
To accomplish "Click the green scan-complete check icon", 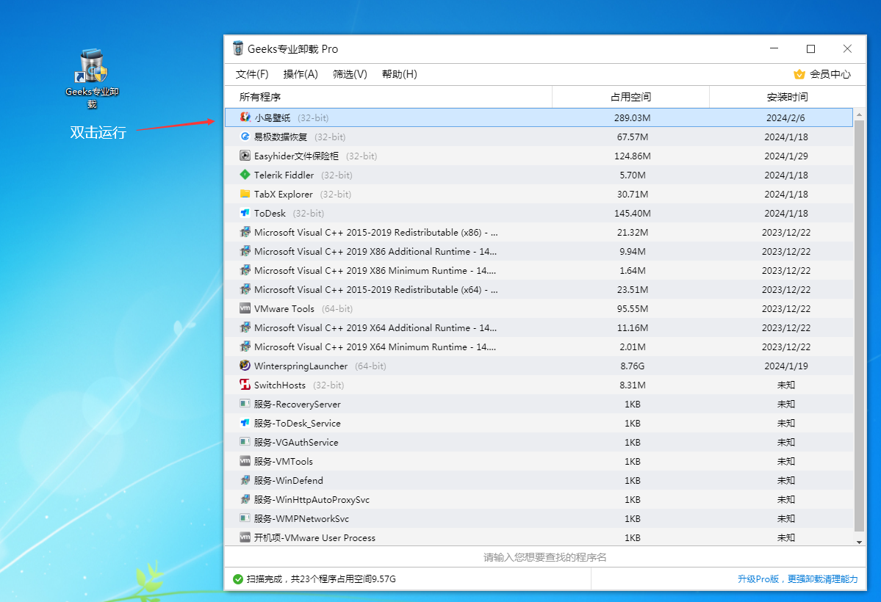I will 237,579.
